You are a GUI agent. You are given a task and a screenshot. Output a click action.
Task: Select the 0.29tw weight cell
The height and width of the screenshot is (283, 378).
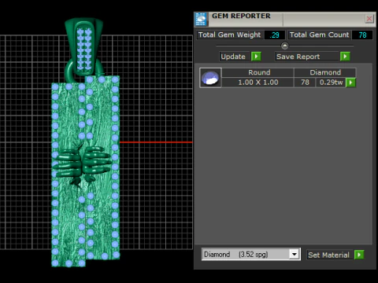click(331, 83)
